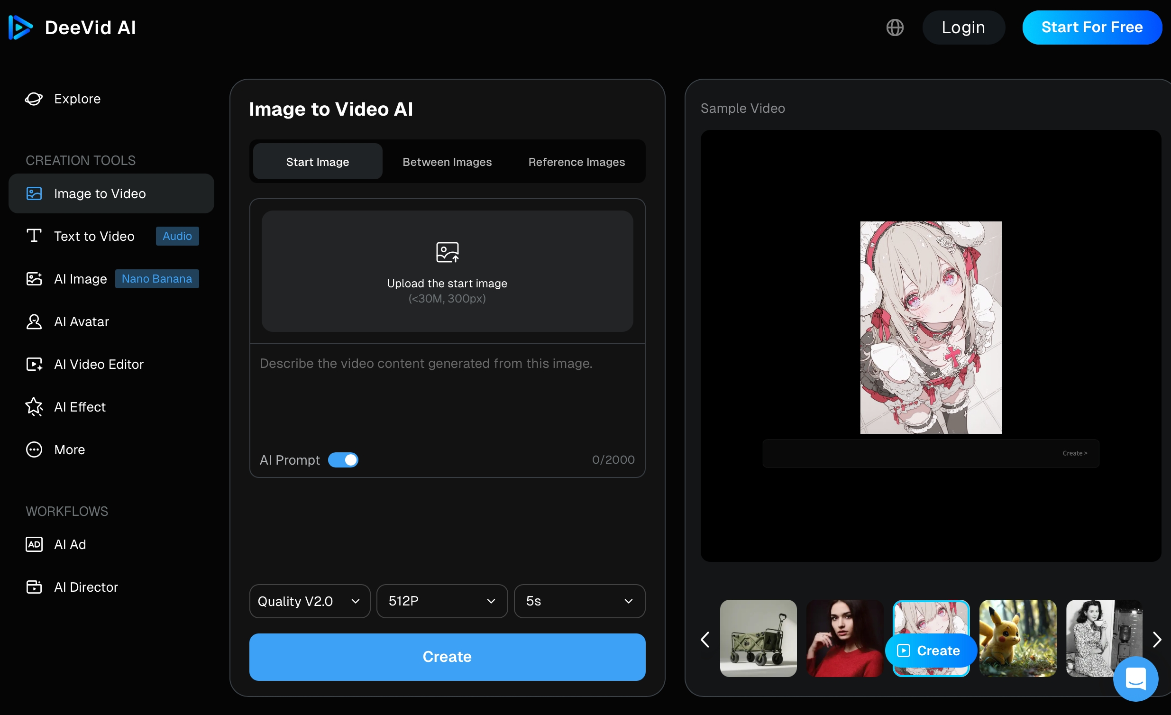Click the AI Ad workflow icon
Image resolution: width=1171 pixels, height=715 pixels.
(x=34, y=544)
